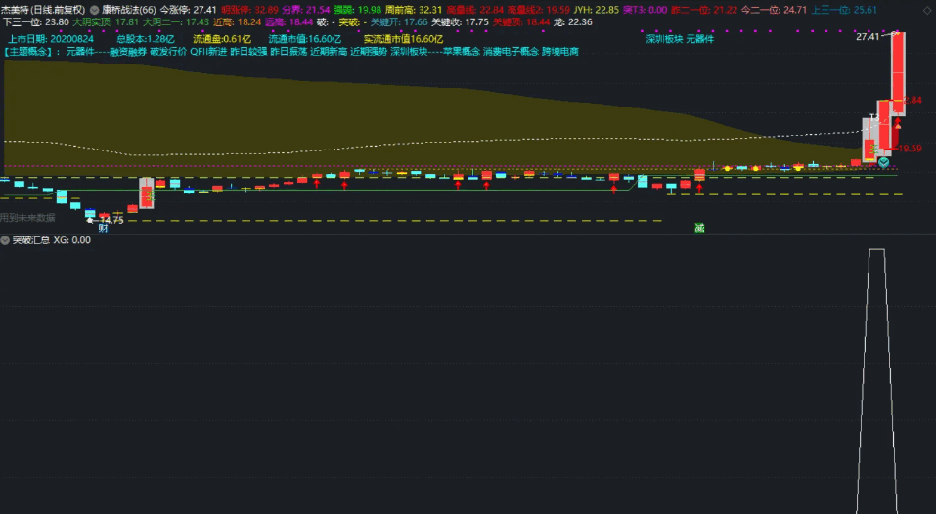The height and width of the screenshot is (514, 936).
Task: Select the tallest latest red candlestick
Action: coord(898,73)
